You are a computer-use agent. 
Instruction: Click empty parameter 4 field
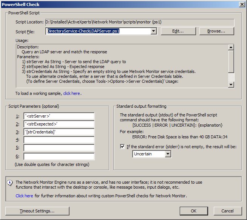[59, 140]
